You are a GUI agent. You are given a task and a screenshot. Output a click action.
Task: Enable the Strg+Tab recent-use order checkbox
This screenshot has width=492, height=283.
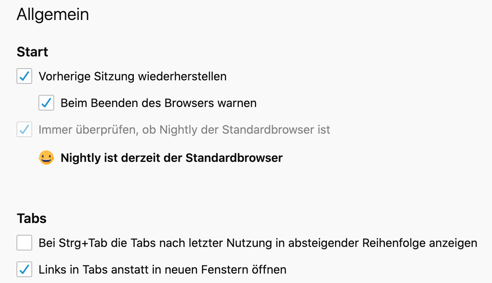24,243
